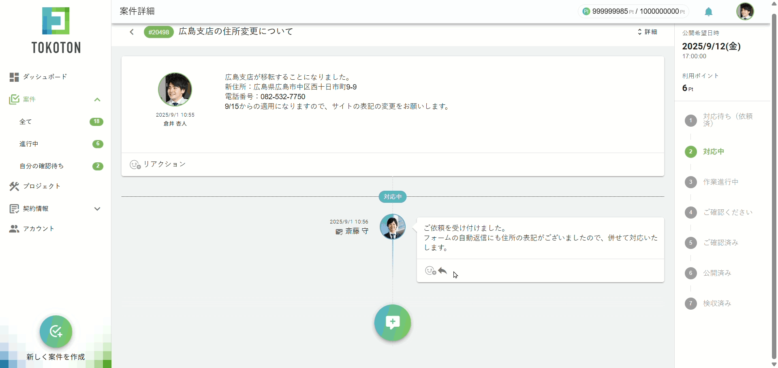Add emoji reaction to Saito's message
778x368 pixels.
click(x=430, y=270)
